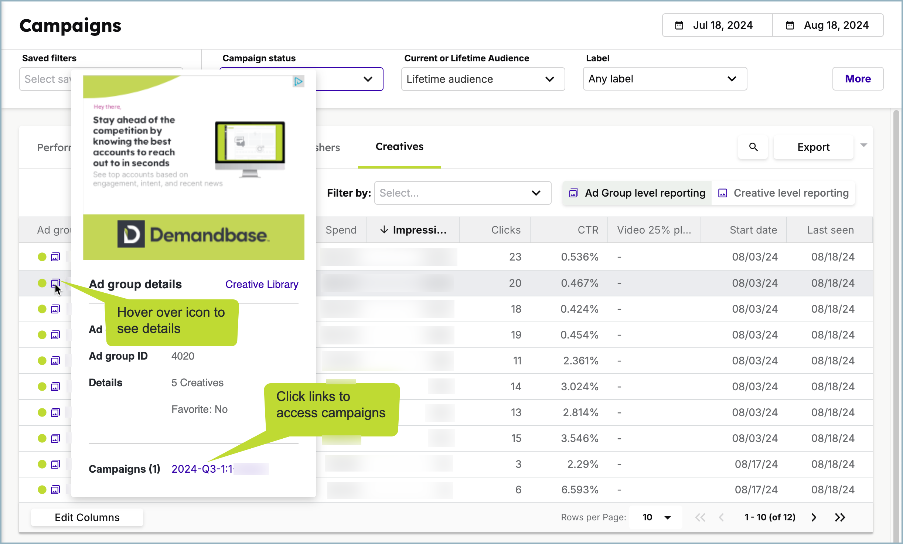Click the ad group icon in the 19 clicks row
Viewport: 903px width, 544px height.
click(55, 335)
